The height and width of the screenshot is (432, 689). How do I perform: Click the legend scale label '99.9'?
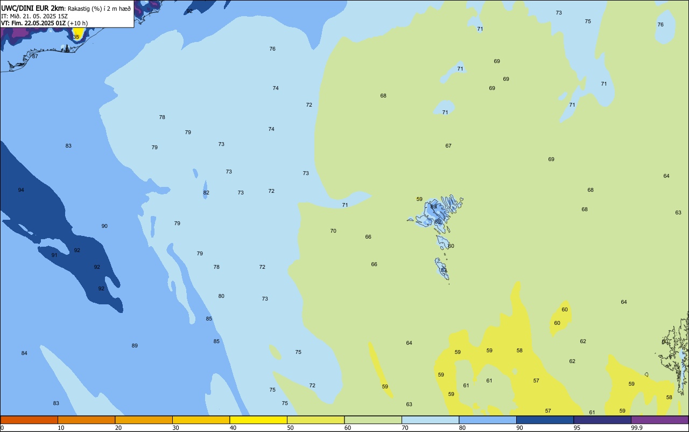click(x=637, y=428)
